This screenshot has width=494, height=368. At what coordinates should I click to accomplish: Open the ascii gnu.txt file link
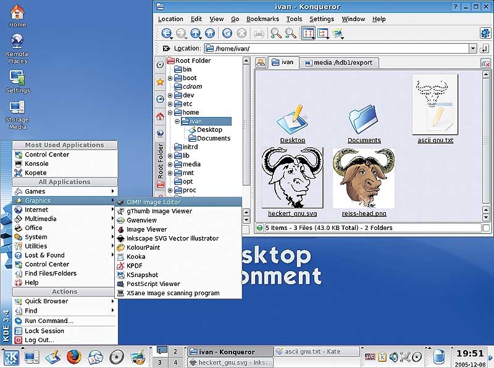[435, 141]
